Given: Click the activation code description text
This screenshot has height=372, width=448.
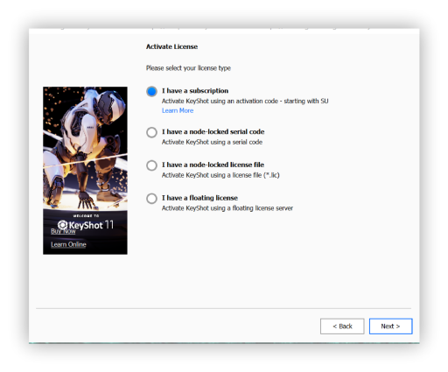Looking at the screenshot, I should (x=245, y=101).
